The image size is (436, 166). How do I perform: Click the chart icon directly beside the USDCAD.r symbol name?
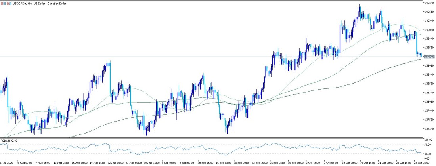point(9,3)
